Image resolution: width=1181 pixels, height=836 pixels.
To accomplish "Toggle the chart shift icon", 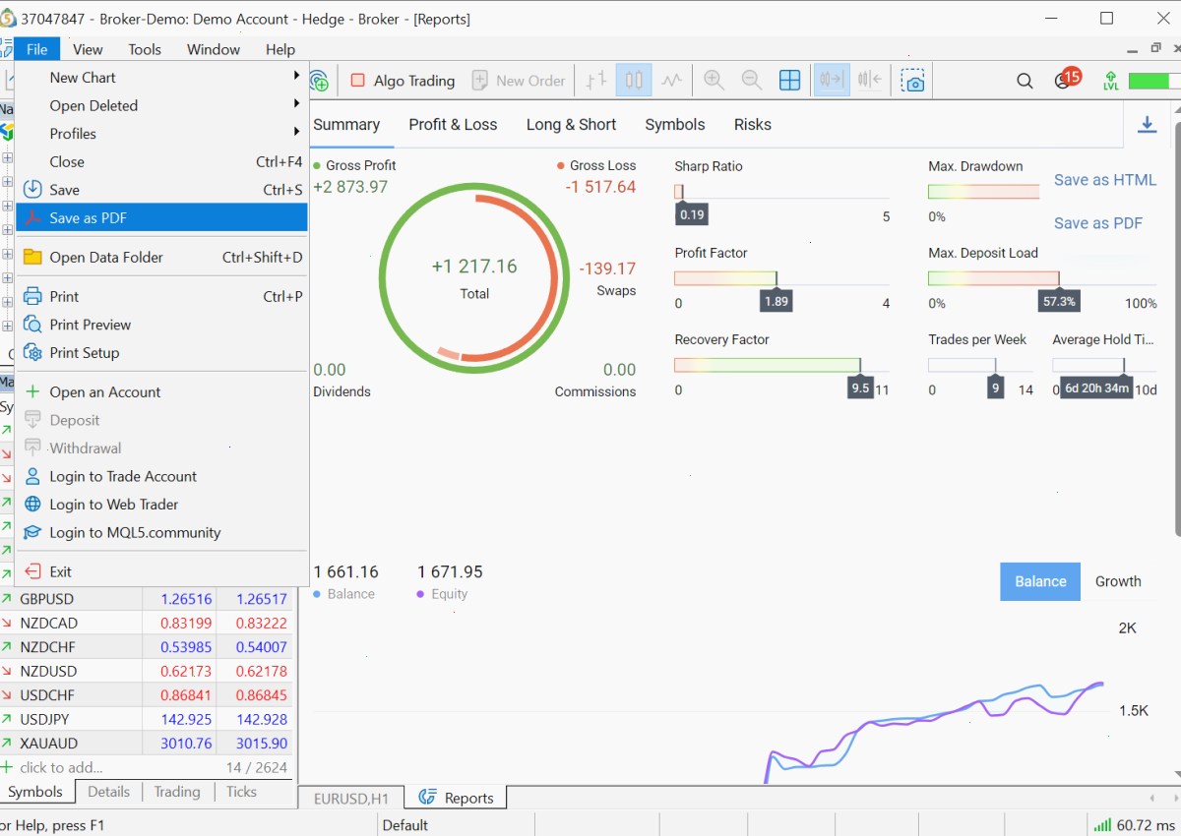I will point(870,81).
